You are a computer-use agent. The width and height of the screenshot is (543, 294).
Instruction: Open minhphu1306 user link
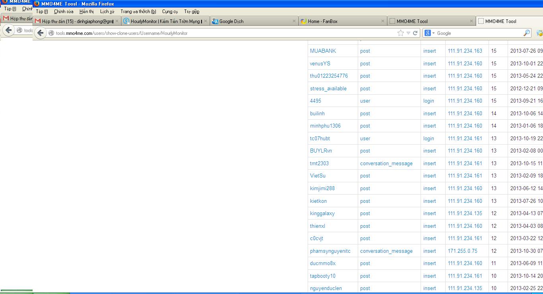point(325,126)
